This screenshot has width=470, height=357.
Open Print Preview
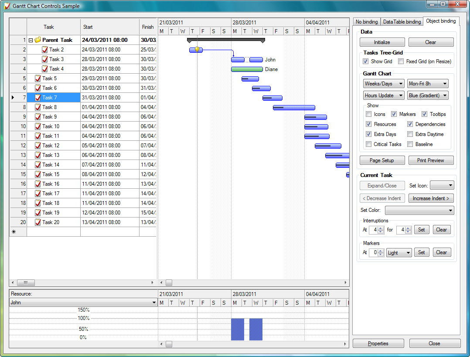coord(431,160)
